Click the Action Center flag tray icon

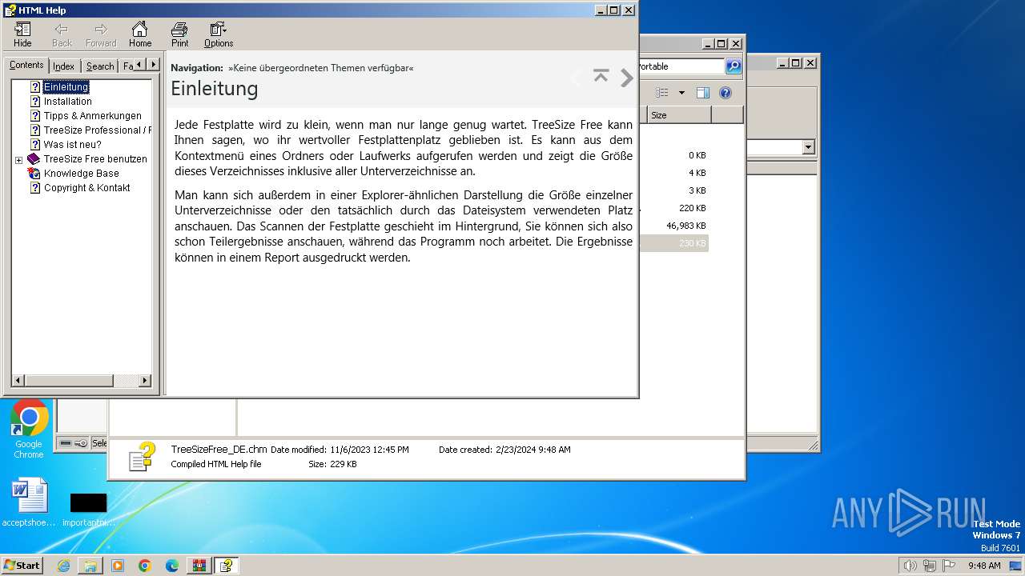(x=949, y=566)
